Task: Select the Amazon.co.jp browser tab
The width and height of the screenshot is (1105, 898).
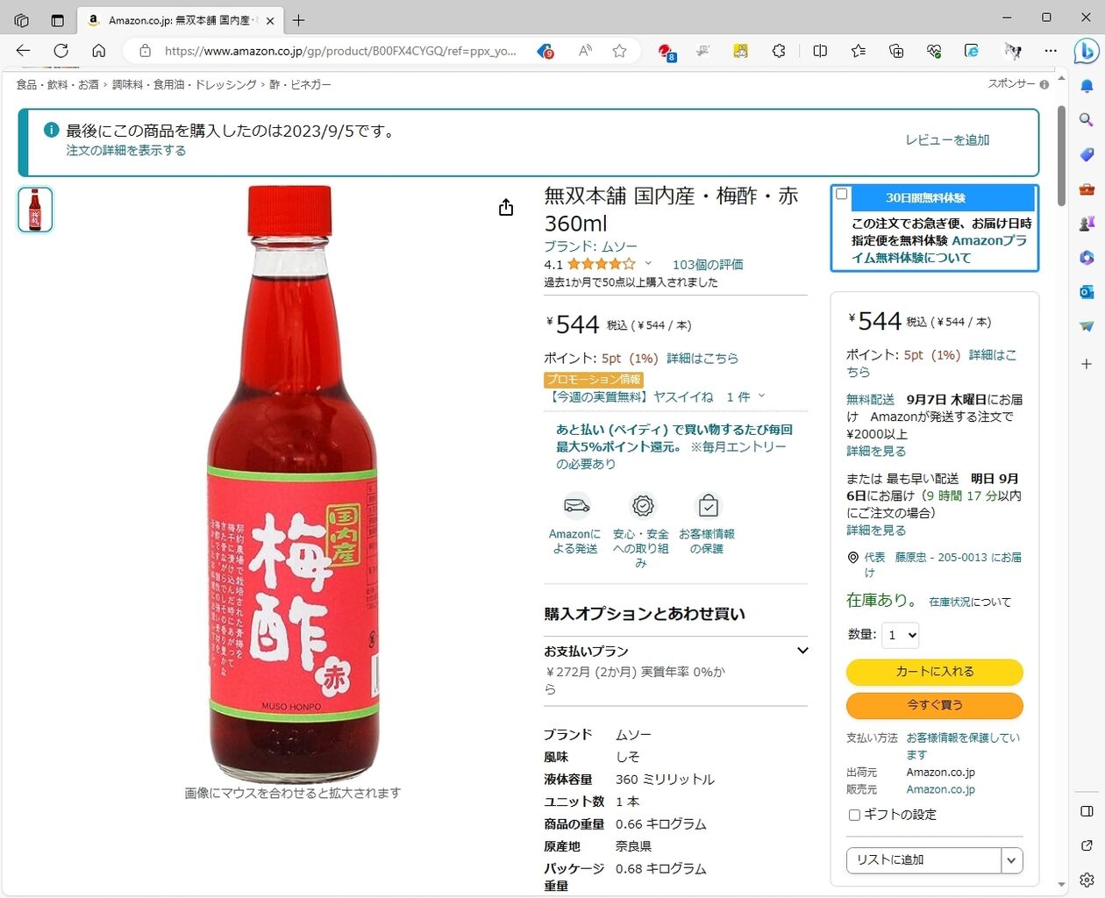Action: click(180, 20)
